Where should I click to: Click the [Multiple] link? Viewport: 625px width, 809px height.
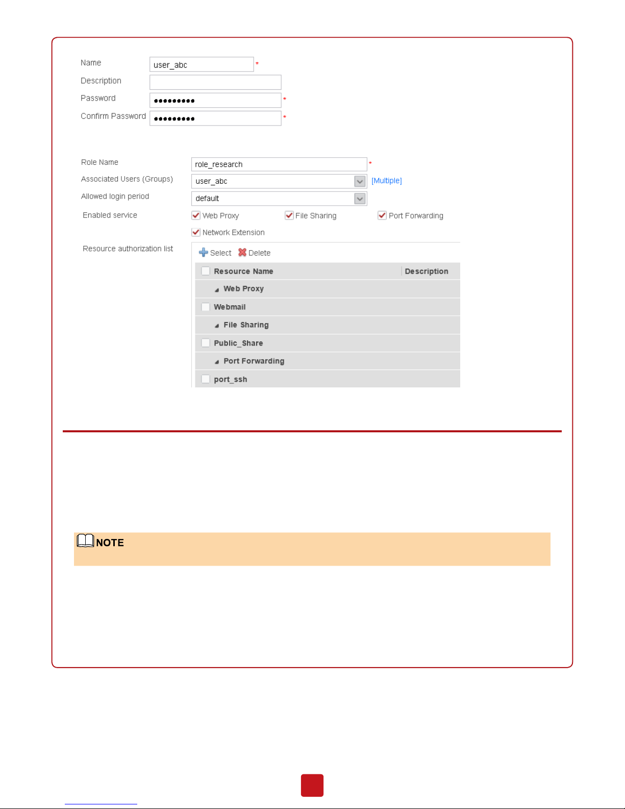click(387, 181)
